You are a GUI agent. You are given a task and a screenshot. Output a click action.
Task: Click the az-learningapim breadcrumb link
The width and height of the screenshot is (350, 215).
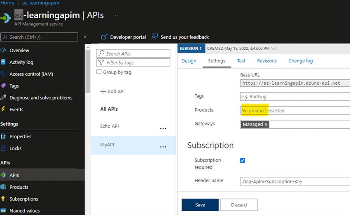point(41,3)
